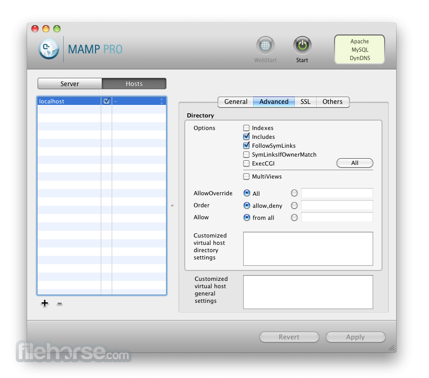Open the Advanced tab

click(274, 101)
